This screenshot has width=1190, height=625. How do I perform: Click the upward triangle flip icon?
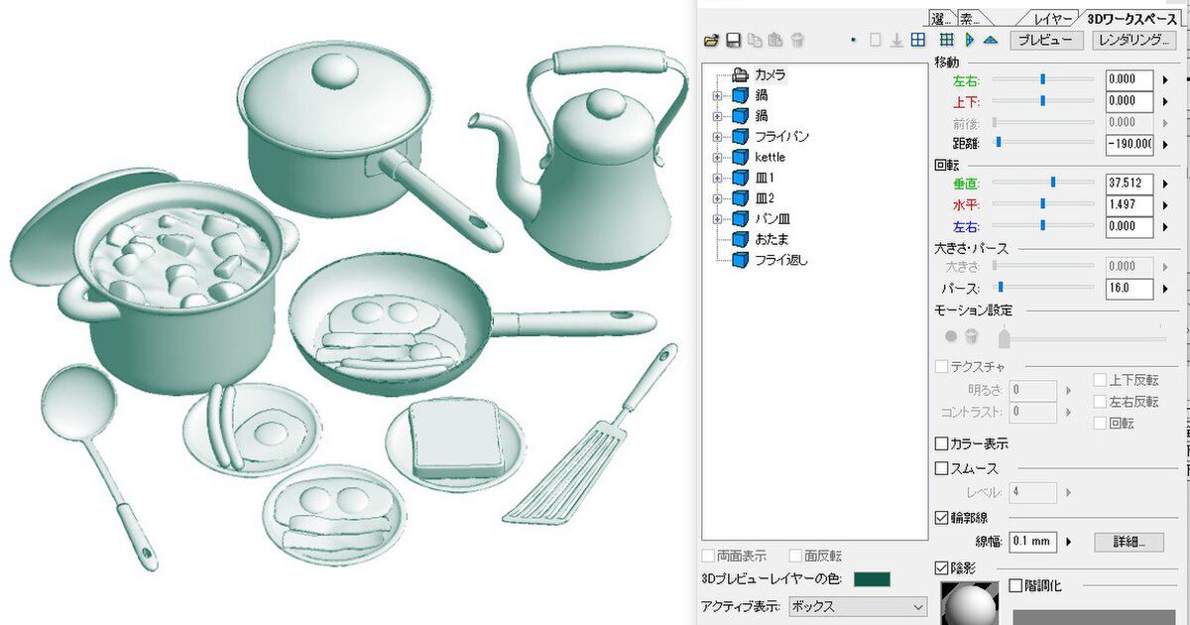tap(990, 41)
